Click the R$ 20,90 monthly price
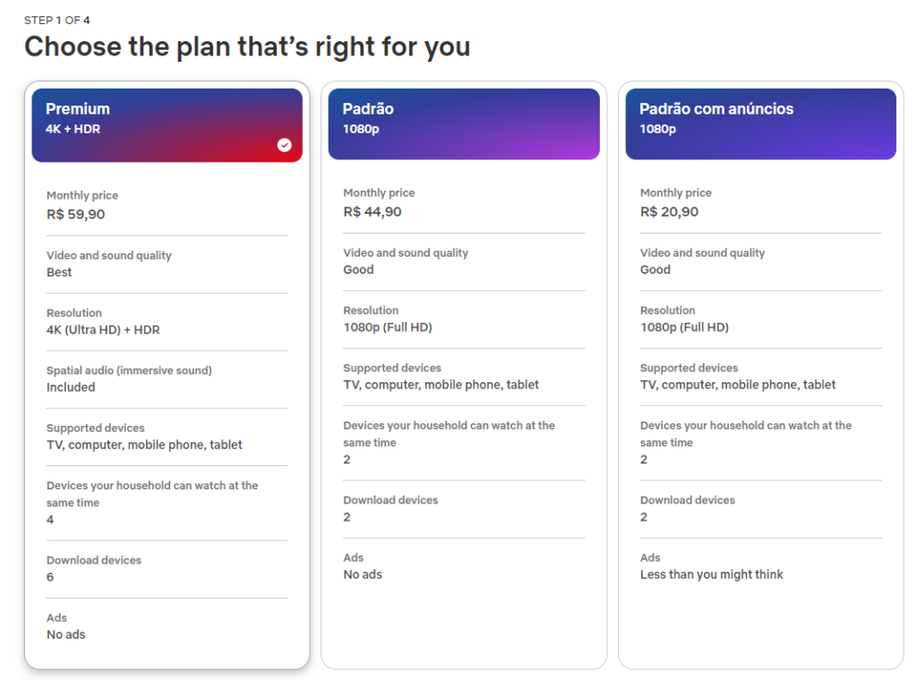Image resolution: width=917 pixels, height=680 pixels. pos(669,212)
